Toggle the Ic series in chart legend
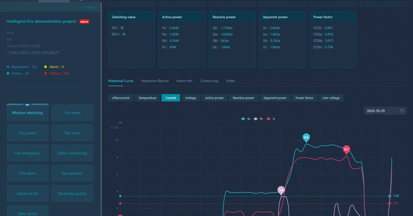 (271, 119)
